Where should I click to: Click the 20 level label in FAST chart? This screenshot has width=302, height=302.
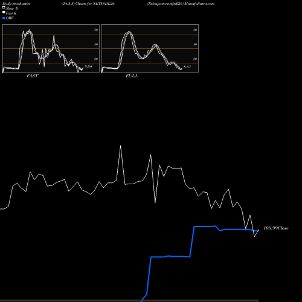point(96,59)
